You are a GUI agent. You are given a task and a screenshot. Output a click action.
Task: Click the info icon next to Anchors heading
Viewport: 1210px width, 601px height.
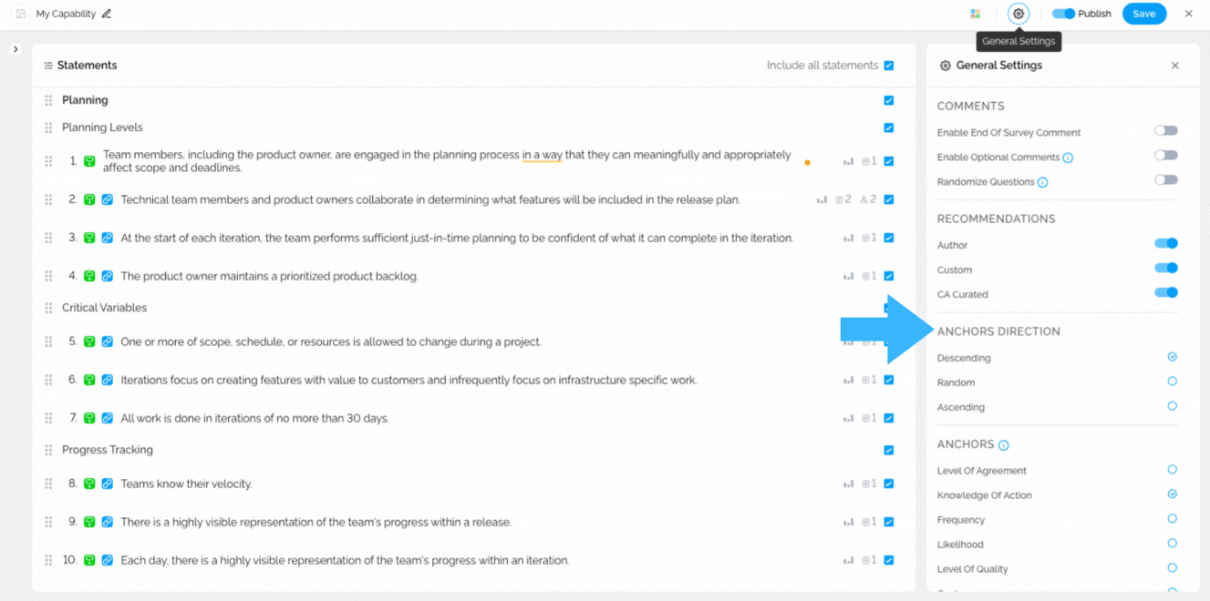1003,445
